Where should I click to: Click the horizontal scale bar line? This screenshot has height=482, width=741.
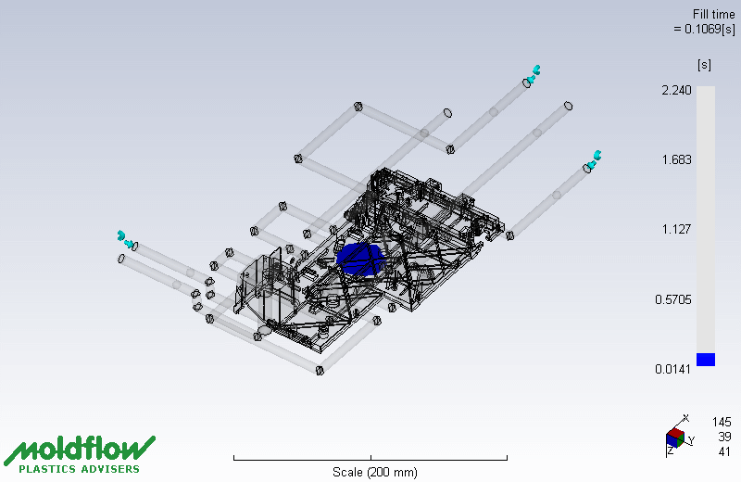point(370,458)
